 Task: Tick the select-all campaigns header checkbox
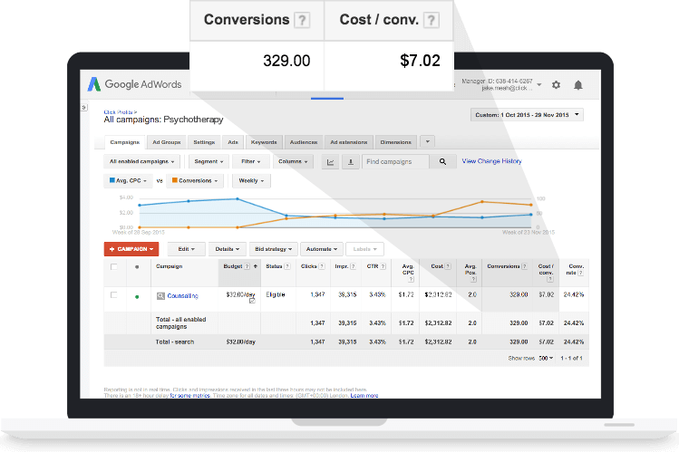113,267
